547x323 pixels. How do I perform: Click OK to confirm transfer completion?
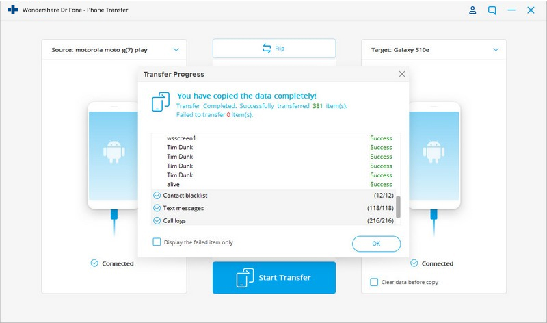point(376,244)
